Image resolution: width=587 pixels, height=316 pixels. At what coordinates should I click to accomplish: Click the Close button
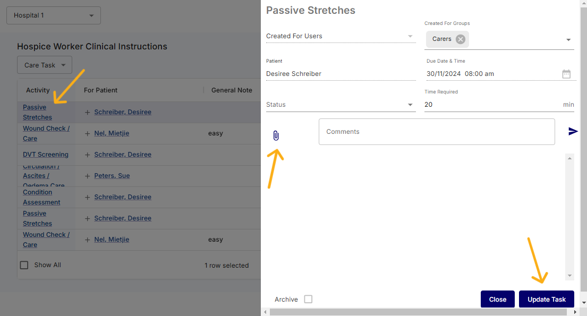497,300
